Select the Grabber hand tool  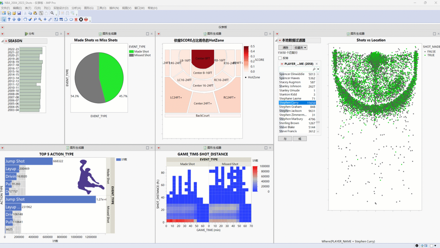[x=25, y=19]
